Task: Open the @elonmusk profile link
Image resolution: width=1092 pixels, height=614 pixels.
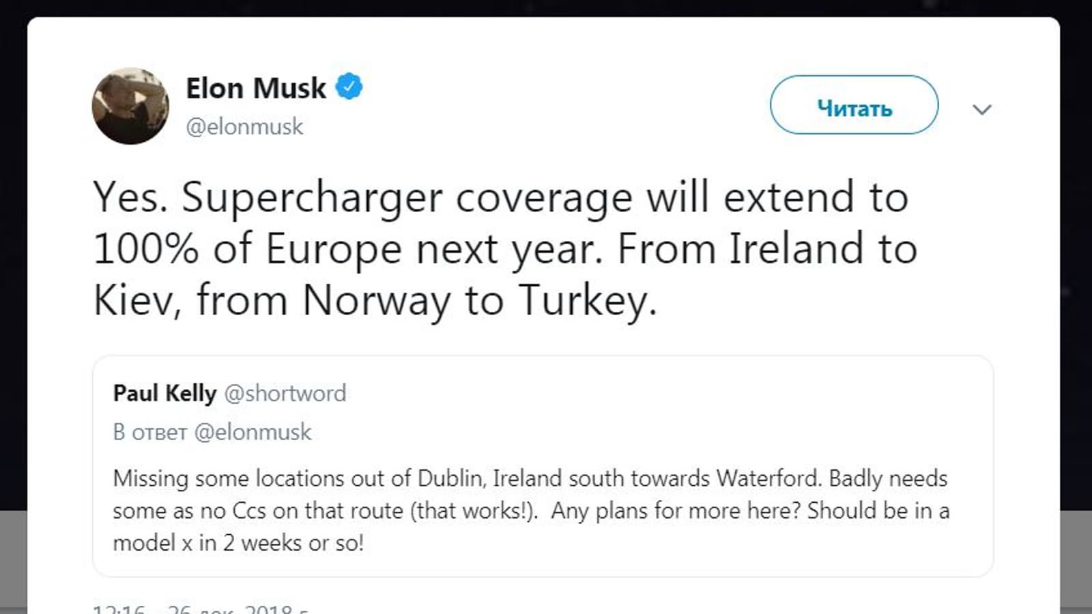Action: tap(246, 126)
